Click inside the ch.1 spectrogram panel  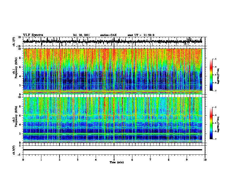tap(112, 71)
